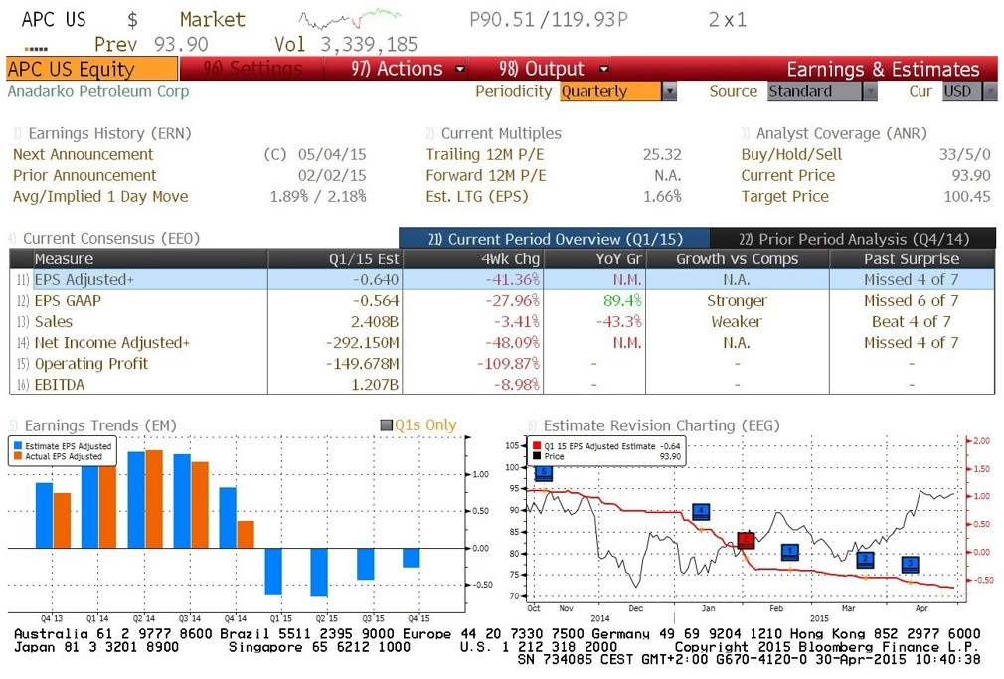Image resolution: width=1004 pixels, height=679 pixels.
Task: Switch to Current Period Overview (Q1/15) tab
Action: [x=554, y=239]
